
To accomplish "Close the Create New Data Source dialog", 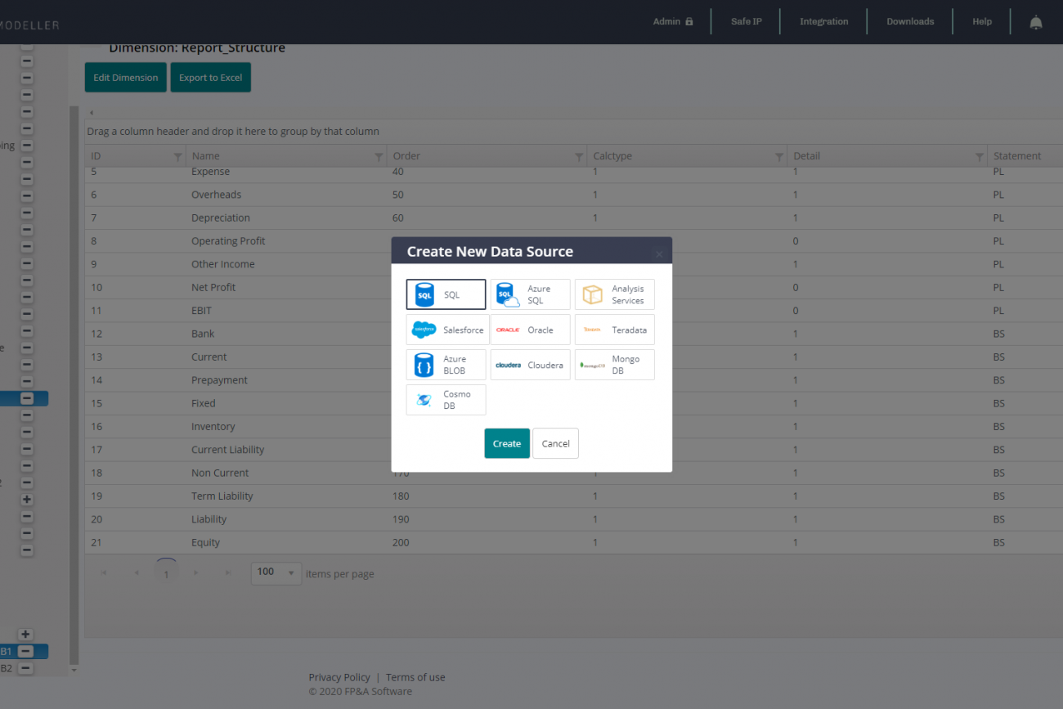I will click(x=659, y=254).
